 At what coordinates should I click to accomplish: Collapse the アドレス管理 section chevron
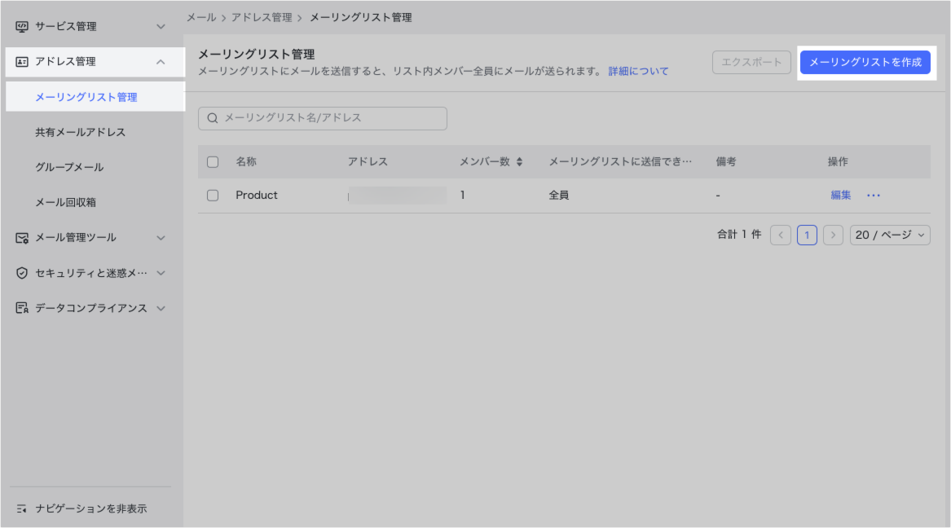pos(161,62)
